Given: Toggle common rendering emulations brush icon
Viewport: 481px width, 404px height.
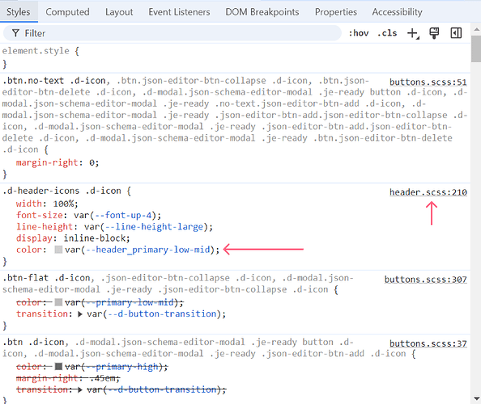Looking at the screenshot, I should coord(434,33).
